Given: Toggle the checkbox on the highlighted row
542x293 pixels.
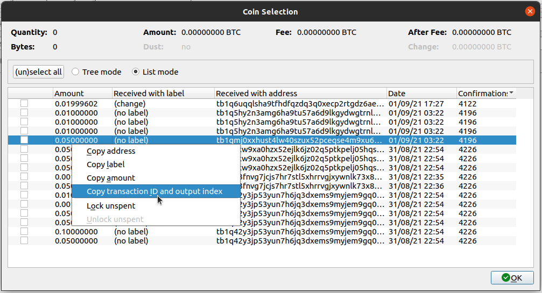Looking at the screenshot, I should 24,140.
